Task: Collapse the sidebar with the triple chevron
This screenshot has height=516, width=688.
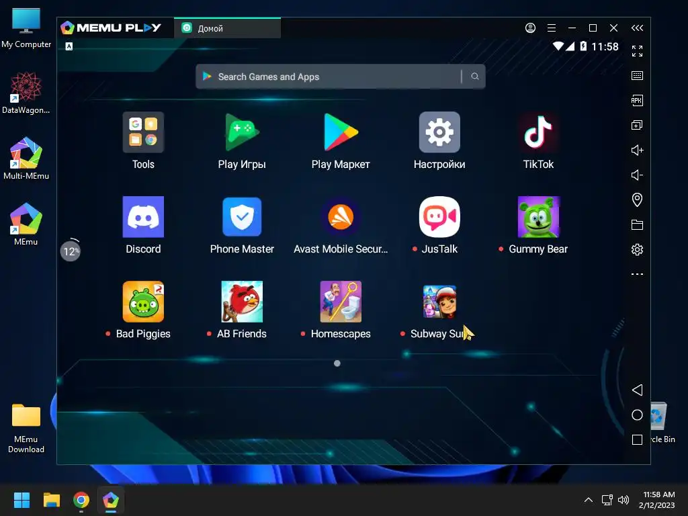Action: [x=637, y=28]
